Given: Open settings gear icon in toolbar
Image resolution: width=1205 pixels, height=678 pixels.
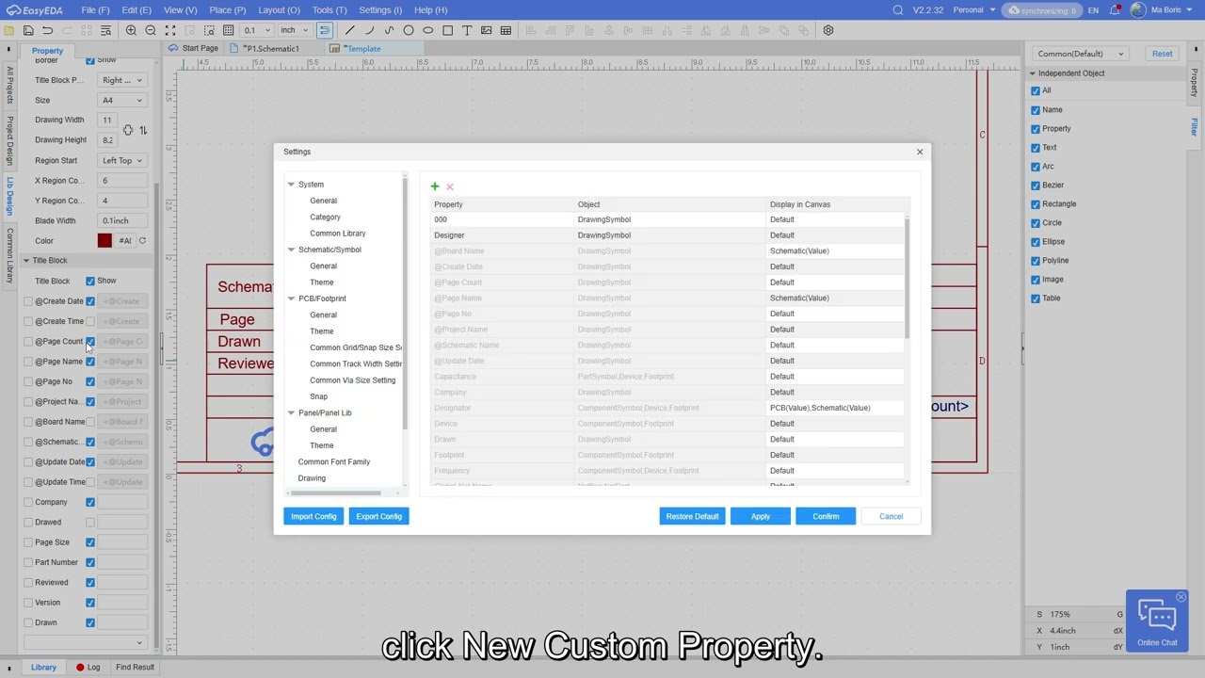Looking at the screenshot, I should pyautogui.click(x=828, y=30).
